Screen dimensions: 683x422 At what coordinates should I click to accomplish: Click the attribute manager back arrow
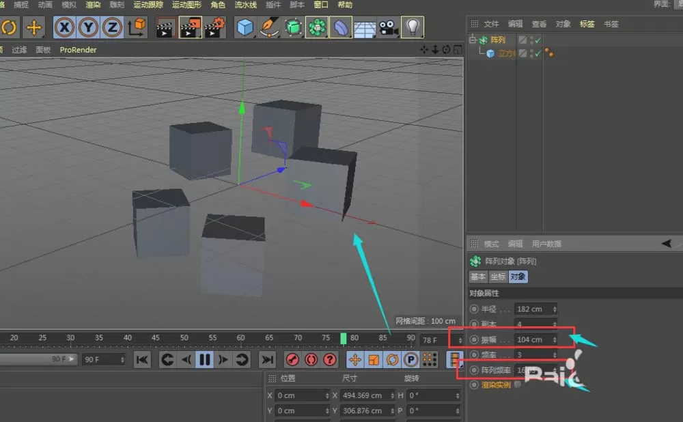(667, 244)
